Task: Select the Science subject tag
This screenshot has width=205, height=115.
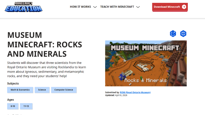Action: point(42,90)
